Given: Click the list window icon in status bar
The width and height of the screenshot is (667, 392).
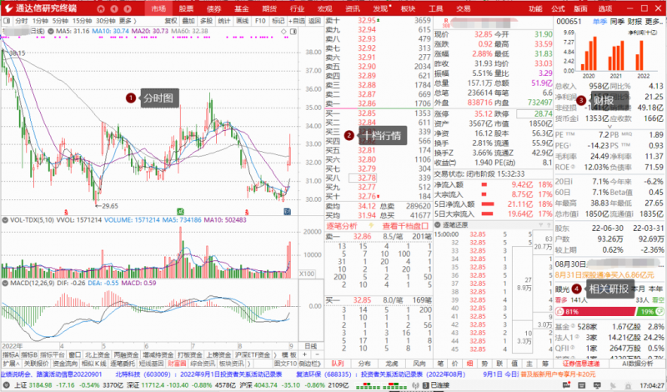Looking at the screenshot, I should [x=581, y=385].
